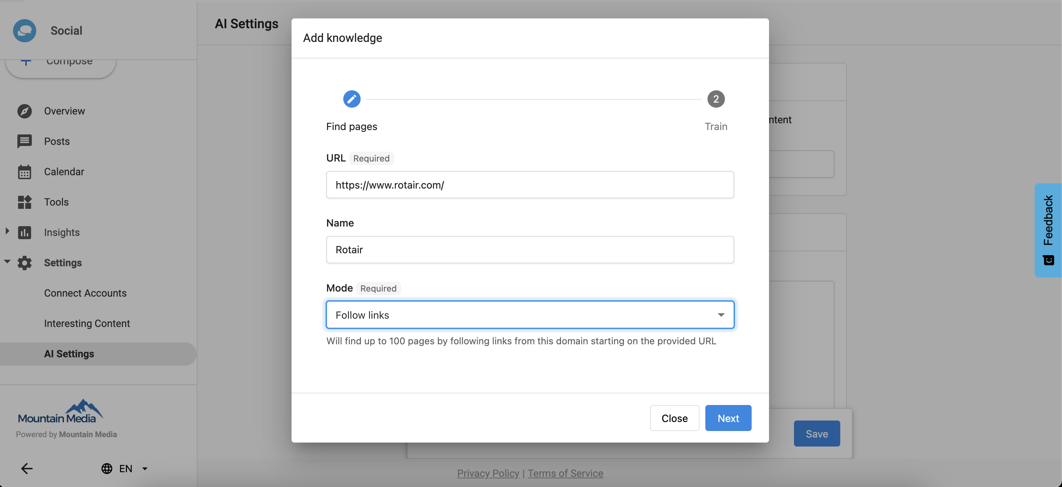
Task: Click the Find pages pencil step icon
Action: point(352,99)
